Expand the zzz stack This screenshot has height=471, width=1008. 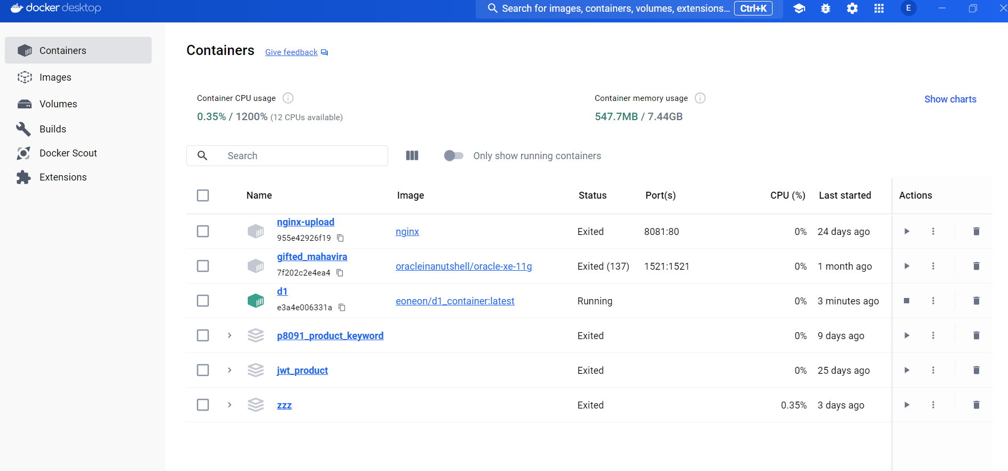click(x=230, y=405)
